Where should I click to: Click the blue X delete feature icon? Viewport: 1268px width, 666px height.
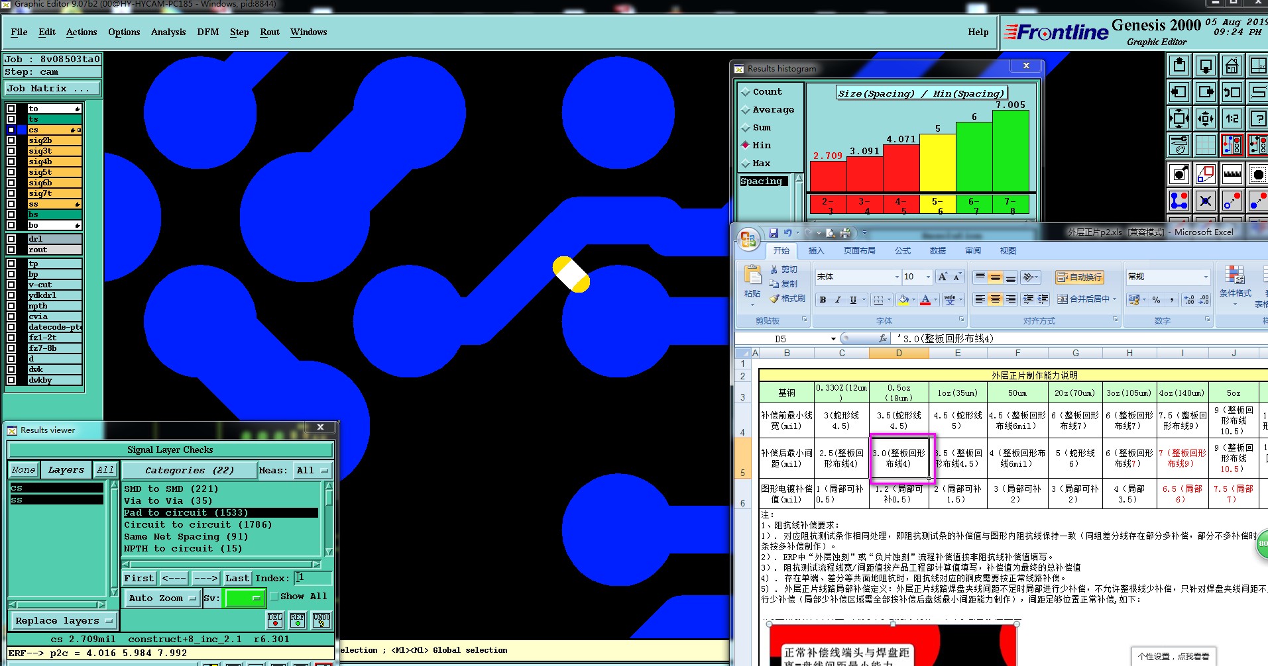tap(1206, 201)
